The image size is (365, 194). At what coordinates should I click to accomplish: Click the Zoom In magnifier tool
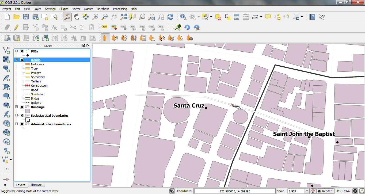pyautogui.click(x=95, y=17)
